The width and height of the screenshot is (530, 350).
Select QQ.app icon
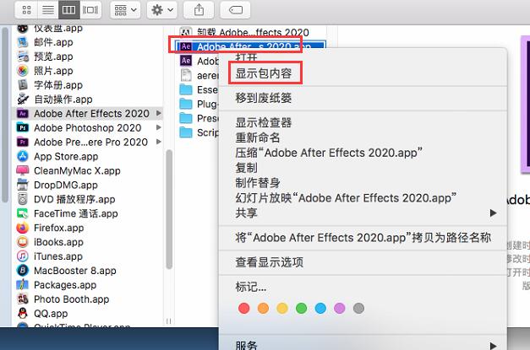coord(22,313)
